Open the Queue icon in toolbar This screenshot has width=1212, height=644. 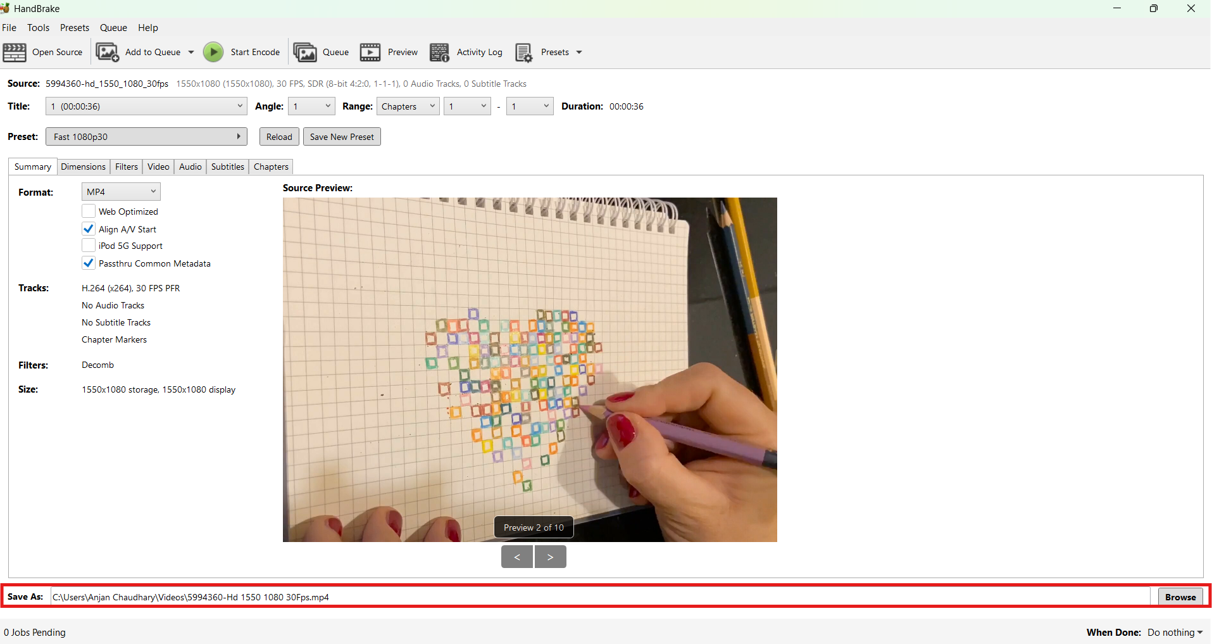[x=305, y=53]
